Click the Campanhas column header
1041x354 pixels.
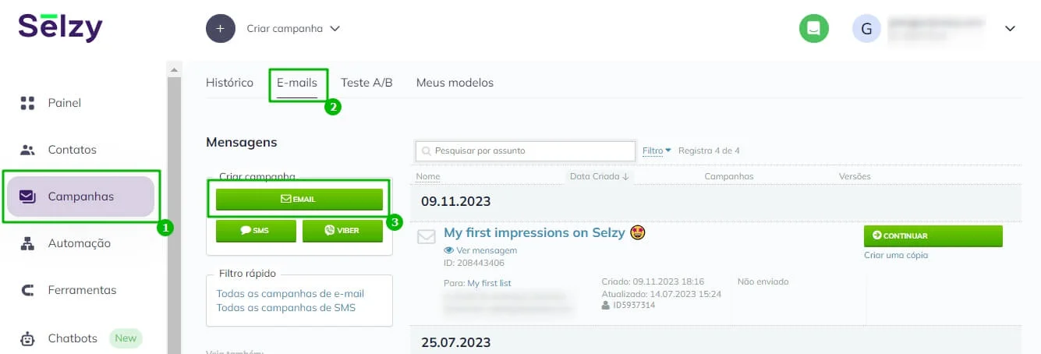(x=729, y=176)
